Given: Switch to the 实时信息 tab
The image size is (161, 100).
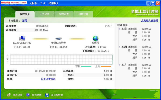Looking at the screenshot, I should [x=25, y=14].
